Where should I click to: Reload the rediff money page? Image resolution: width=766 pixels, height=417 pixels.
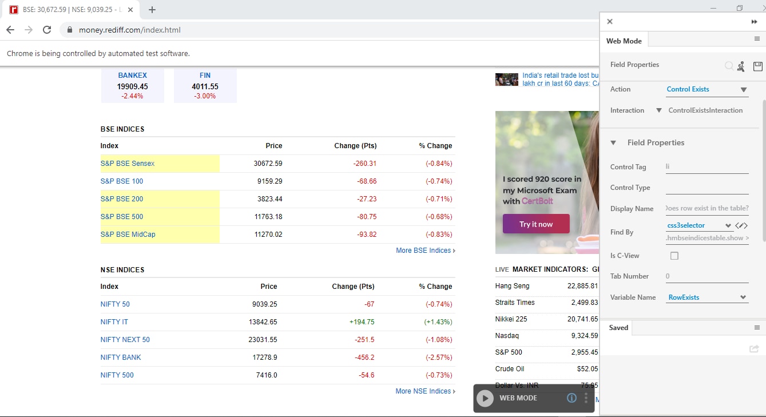[47, 30]
